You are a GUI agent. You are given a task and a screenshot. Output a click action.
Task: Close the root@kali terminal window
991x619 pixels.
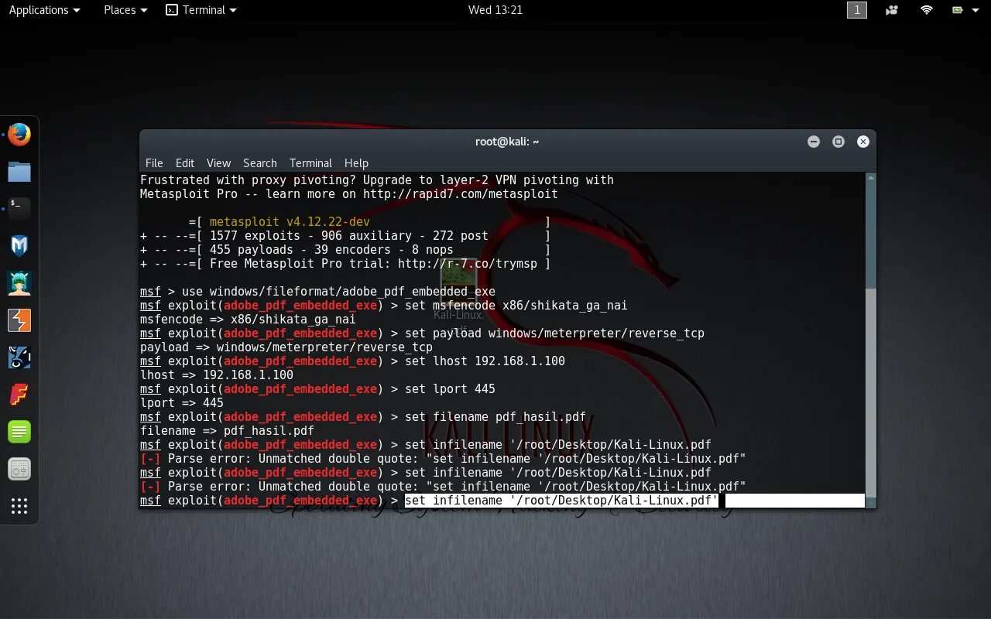tap(863, 142)
